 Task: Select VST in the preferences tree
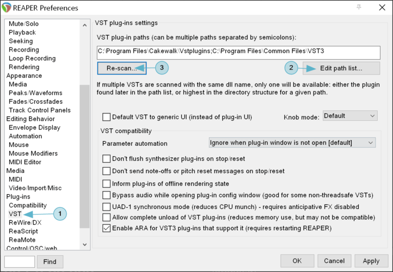click(15, 214)
